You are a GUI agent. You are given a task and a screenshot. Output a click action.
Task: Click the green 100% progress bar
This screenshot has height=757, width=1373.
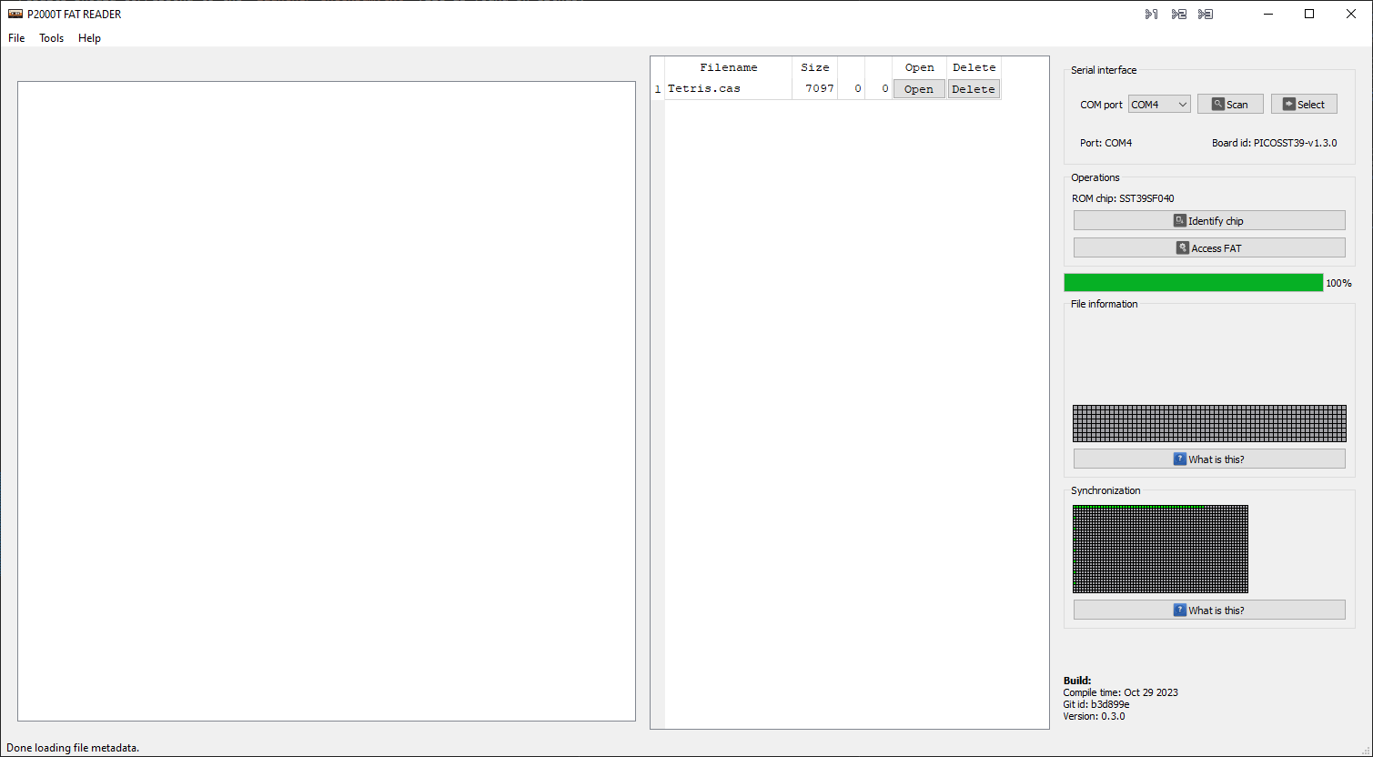pos(1192,283)
